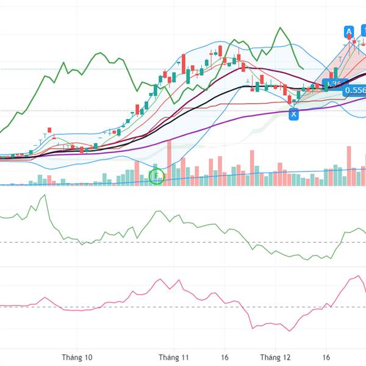Click the green F event marker
The width and height of the screenshot is (366, 366).
point(157,176)
